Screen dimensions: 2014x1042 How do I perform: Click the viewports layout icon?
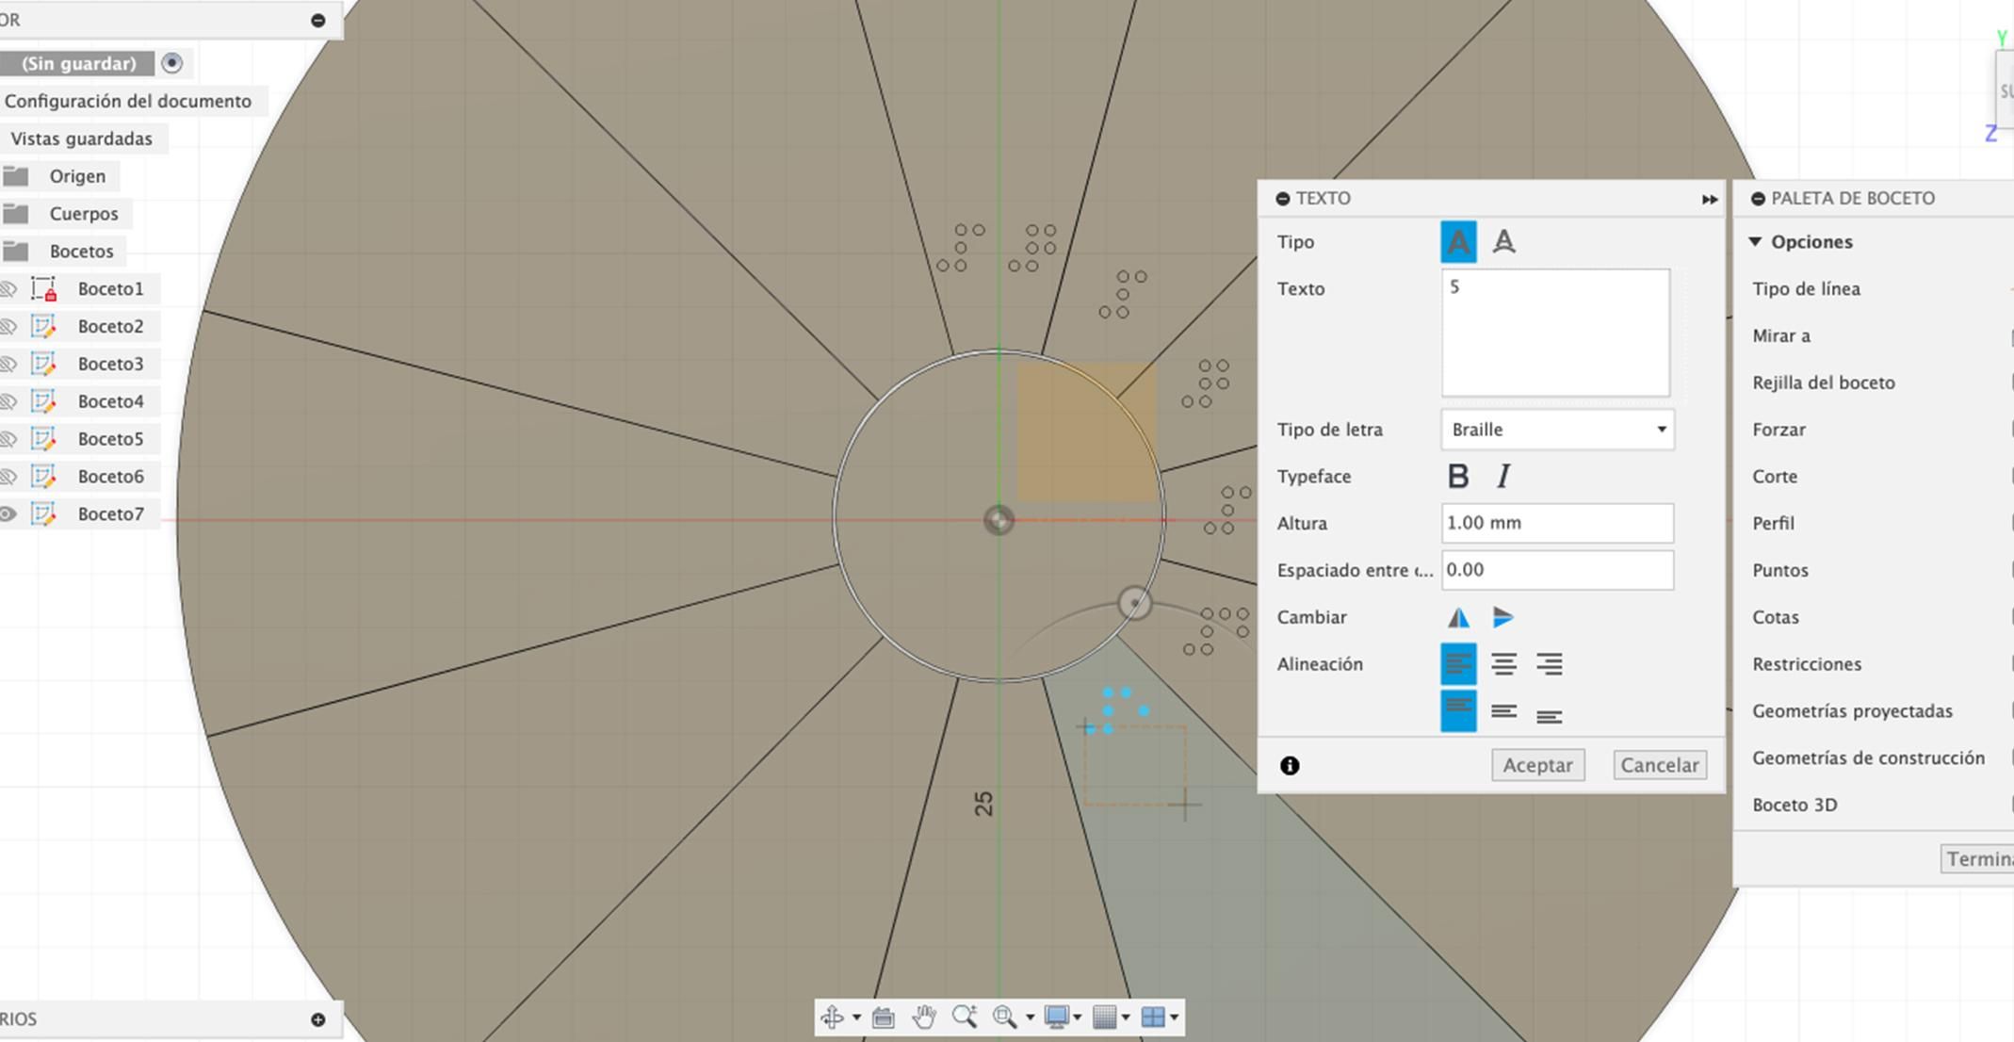[x=1152, y=1018]
